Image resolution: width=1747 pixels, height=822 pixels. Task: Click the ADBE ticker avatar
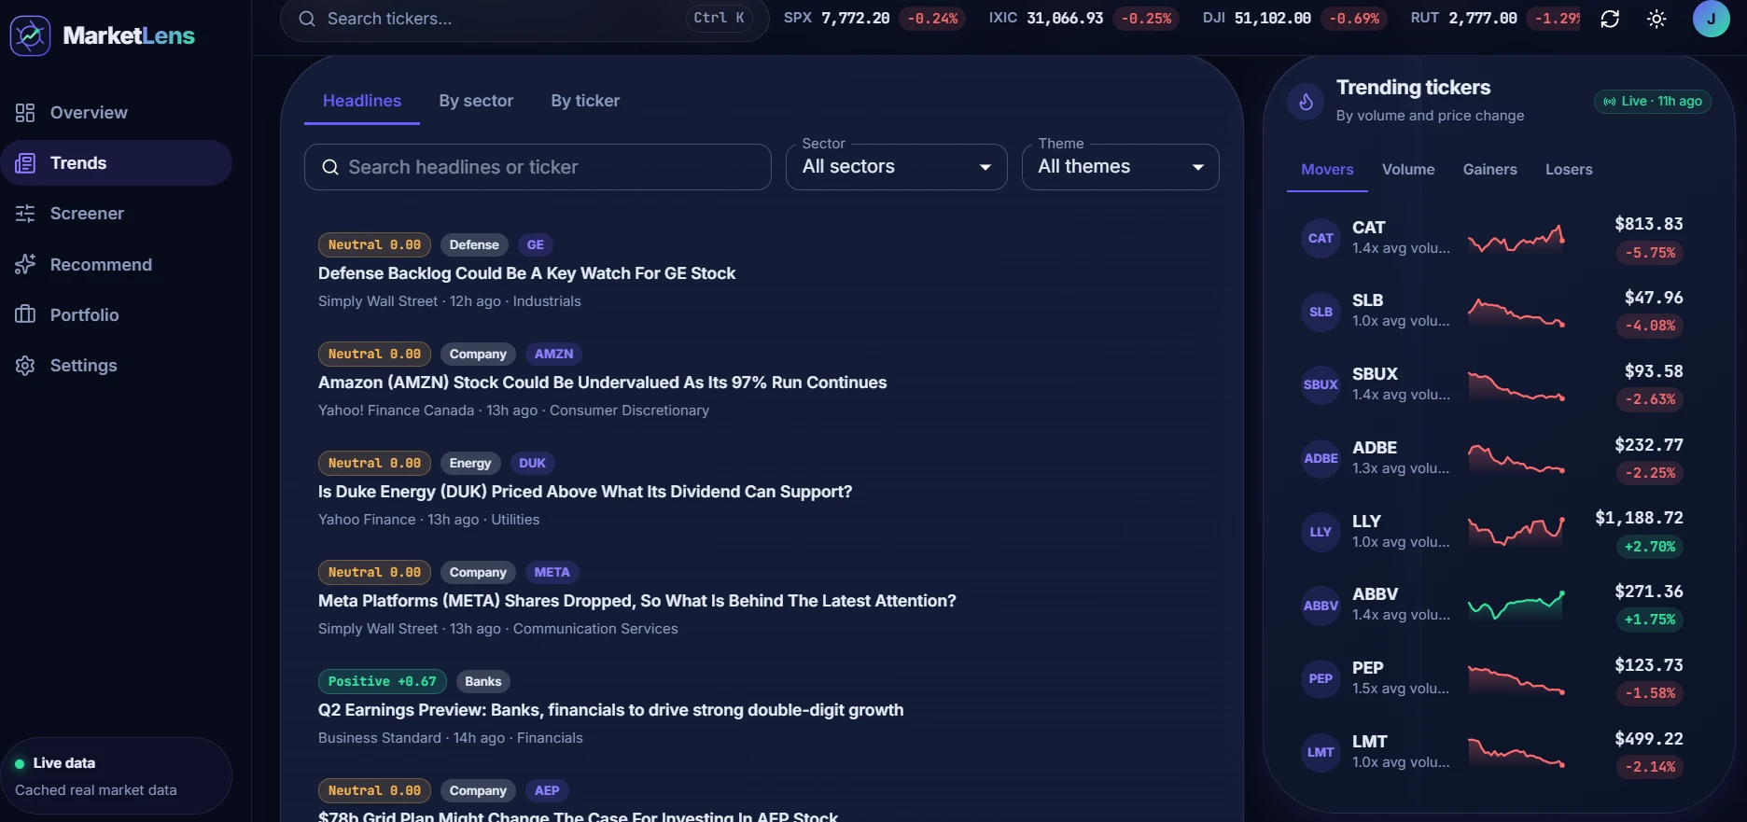(1321, 458)
